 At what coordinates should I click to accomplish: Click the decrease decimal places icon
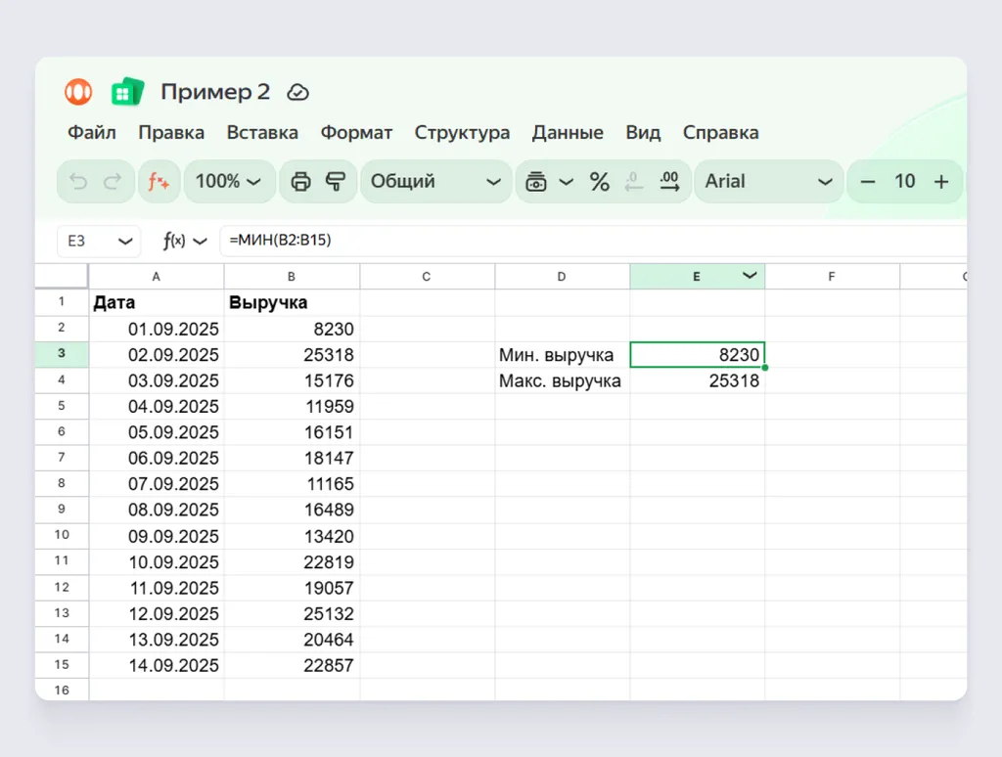click(x=633, y=182)
